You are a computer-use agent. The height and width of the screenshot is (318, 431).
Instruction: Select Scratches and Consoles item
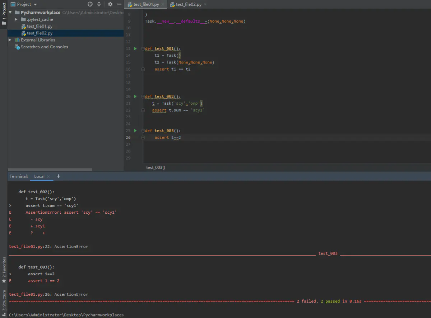click(x=44, y=47)
